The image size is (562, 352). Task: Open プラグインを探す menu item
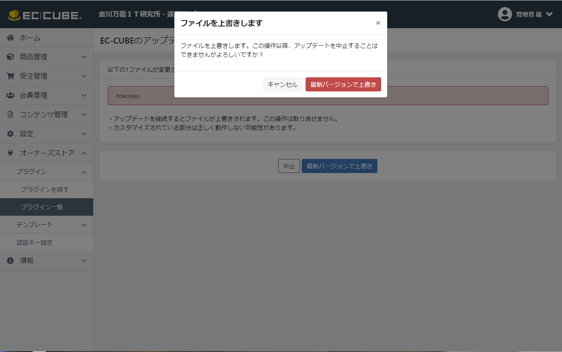tap(44, 189)
